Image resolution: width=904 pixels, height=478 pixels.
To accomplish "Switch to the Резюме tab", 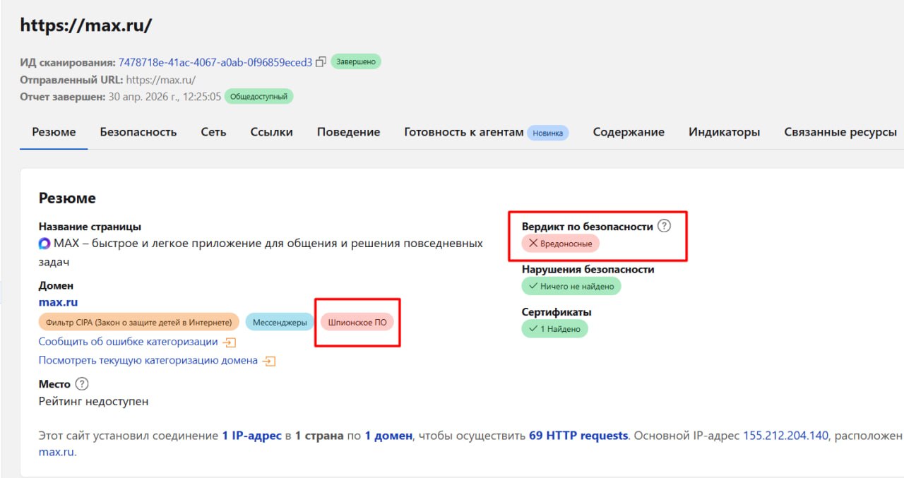I will (54, 132).
